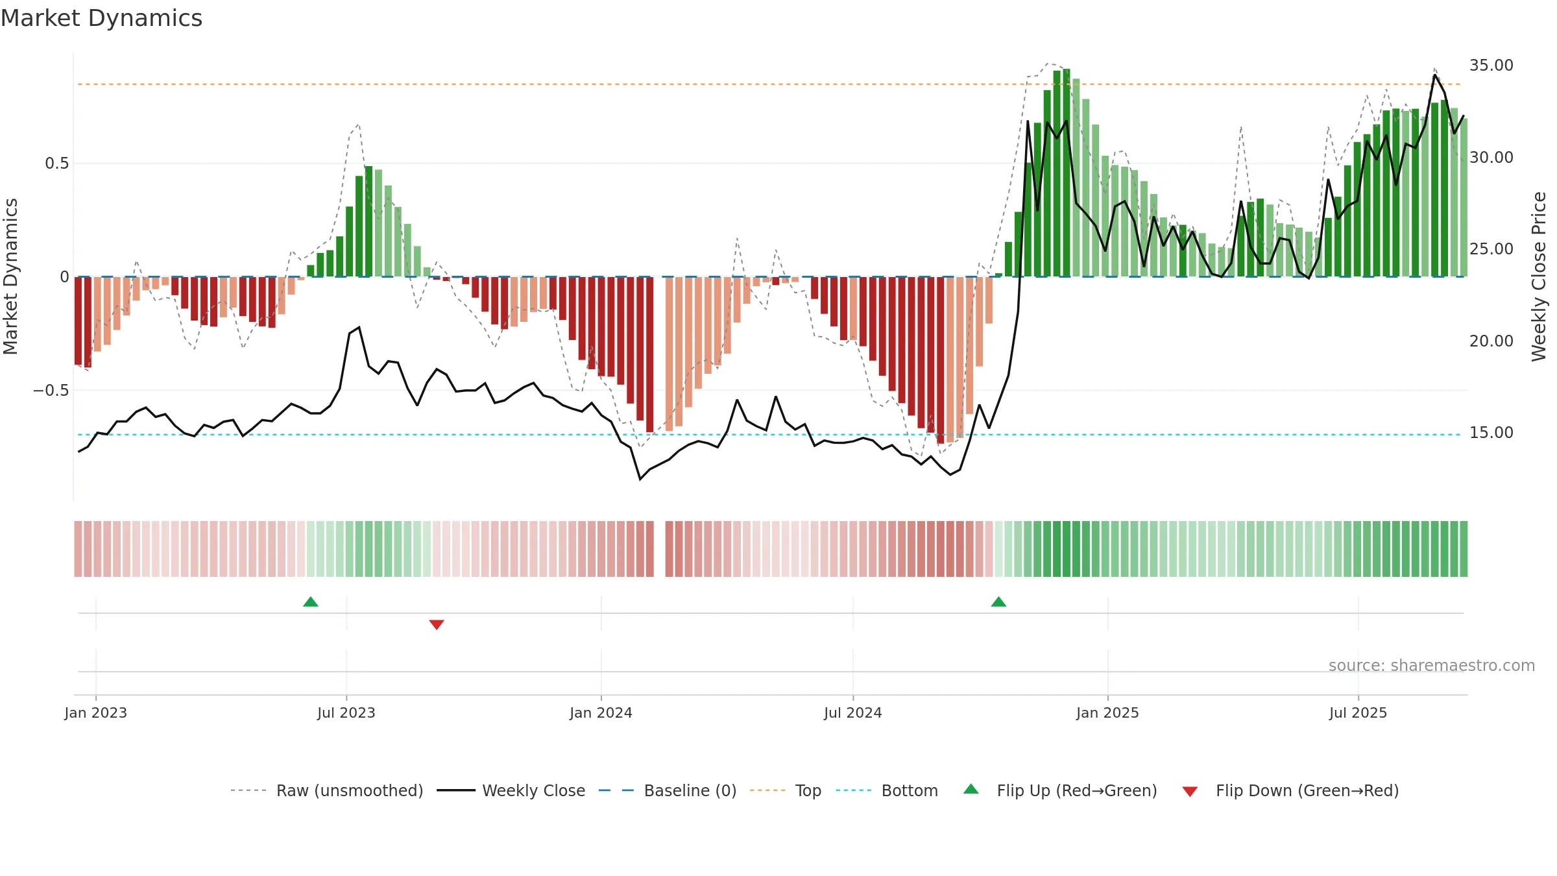The width and height of the screenshot is (1557, 876).
Task: Click the red triangle icon in the legend
Action: [1190, 792]
